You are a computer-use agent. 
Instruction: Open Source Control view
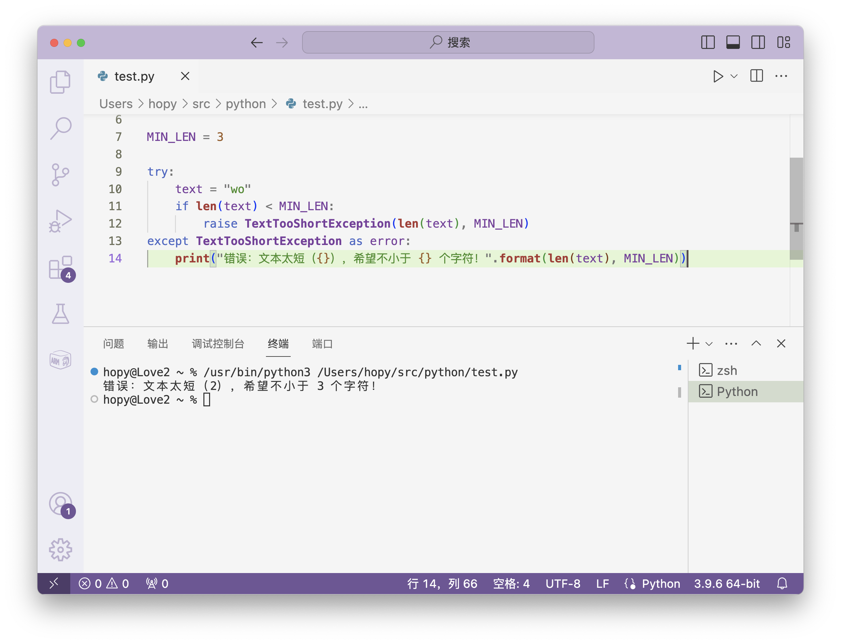point(60,175)
